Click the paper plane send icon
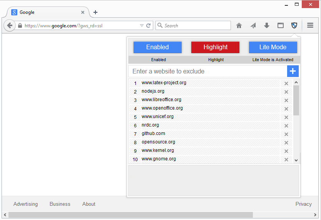 [253, 26]
